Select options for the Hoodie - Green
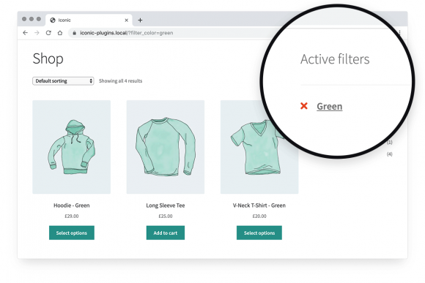The width and height of the screenshot is (425, 283). [72, 233]
